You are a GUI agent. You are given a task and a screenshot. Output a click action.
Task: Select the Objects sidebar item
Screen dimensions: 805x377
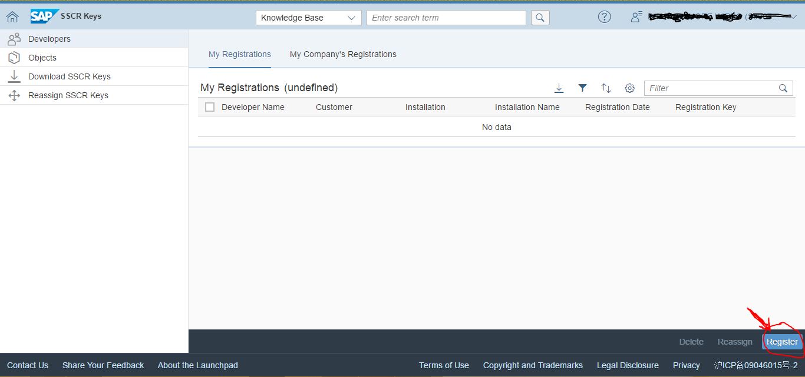[x=42, y=57]
